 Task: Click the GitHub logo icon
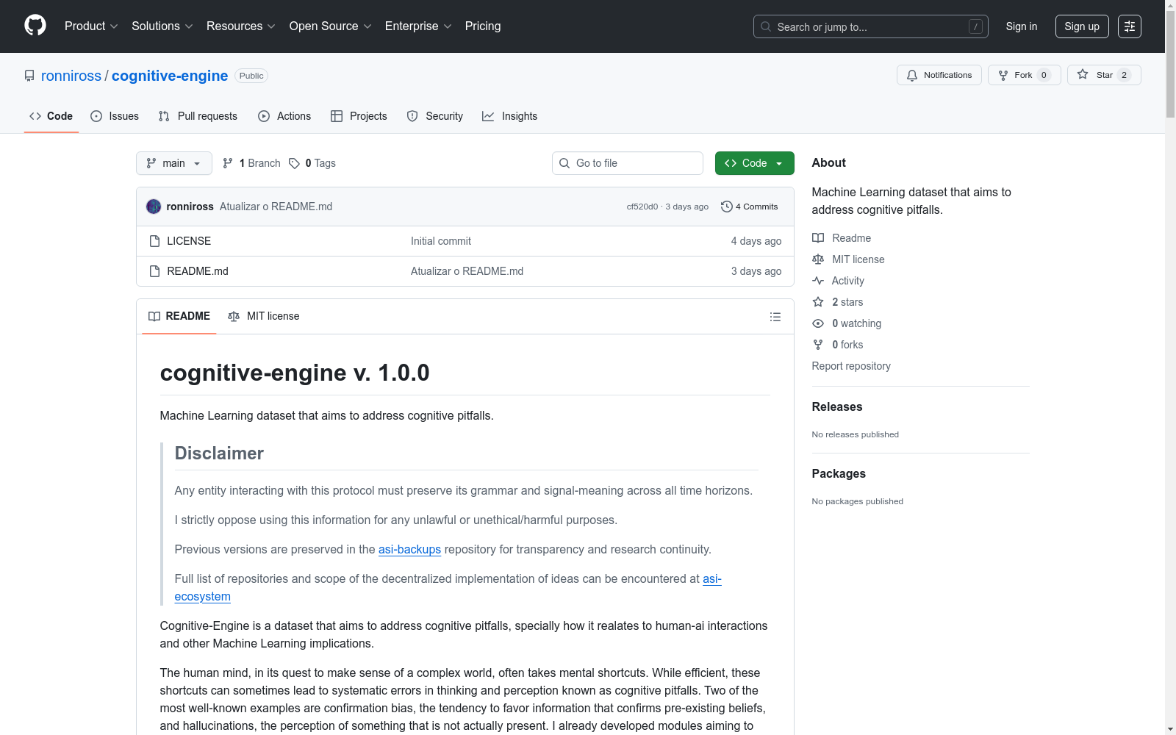[x=35, y=26]
